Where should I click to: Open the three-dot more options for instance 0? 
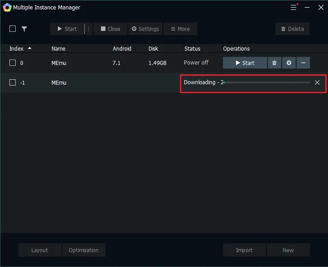pyautogui.click(x=303, y=63)
